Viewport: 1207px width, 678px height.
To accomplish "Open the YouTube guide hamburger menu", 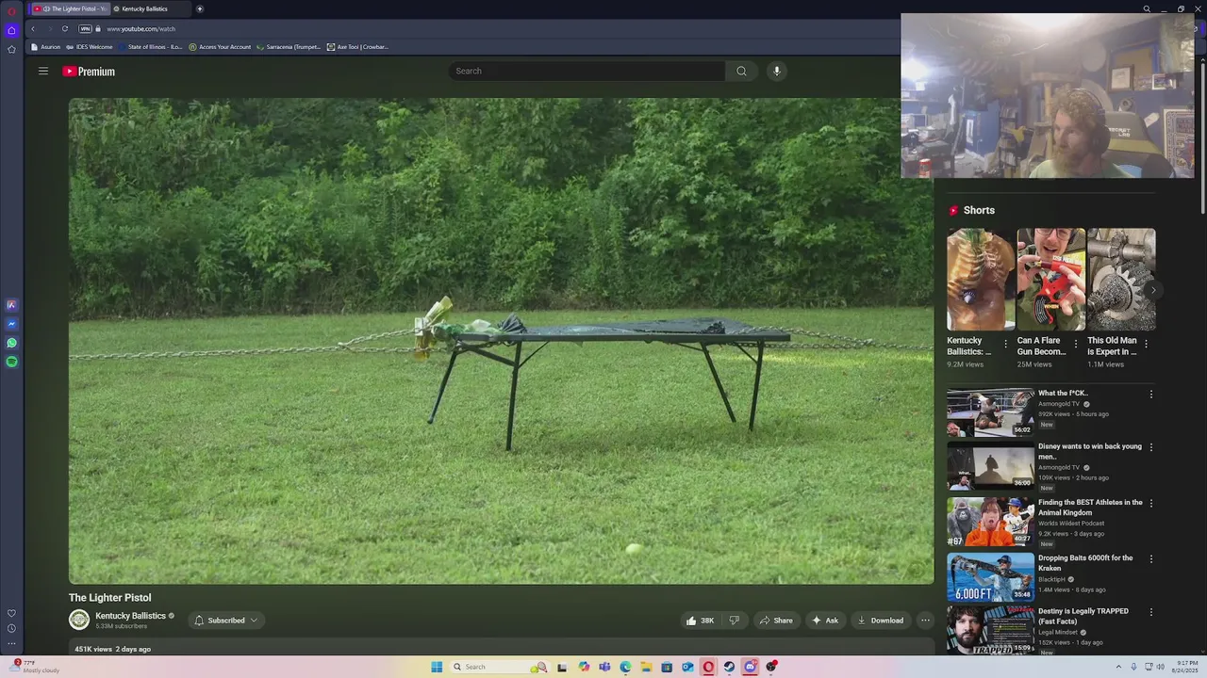I will point(43,71).
